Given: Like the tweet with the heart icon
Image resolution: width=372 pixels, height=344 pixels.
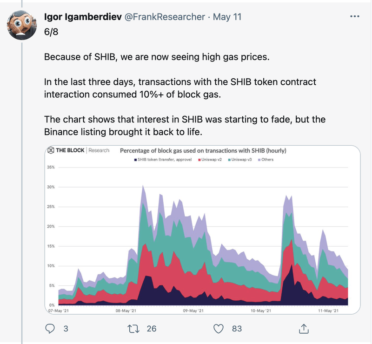Looking at the screenshot, I should pos(219,328).
